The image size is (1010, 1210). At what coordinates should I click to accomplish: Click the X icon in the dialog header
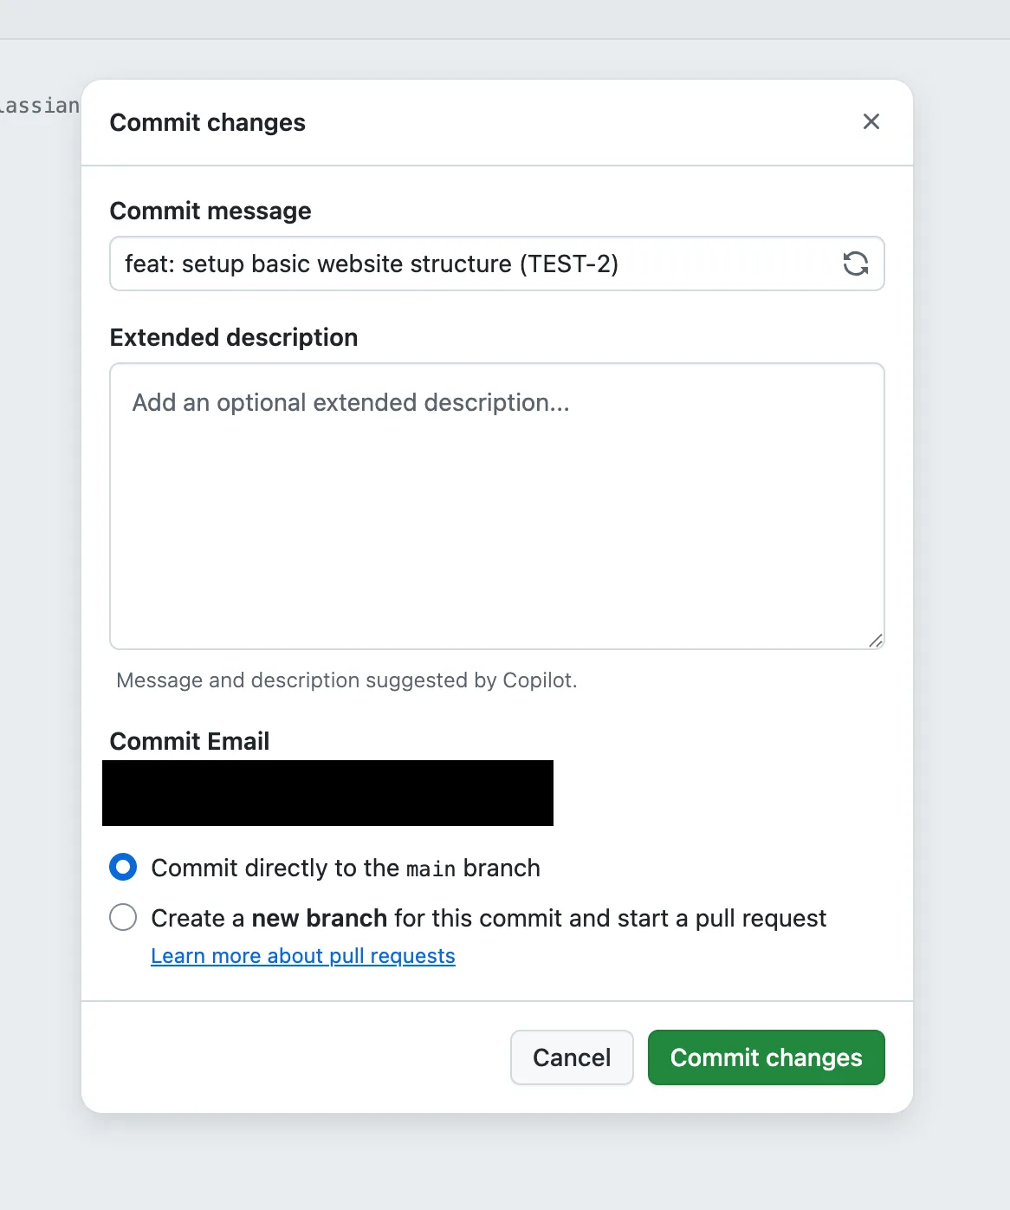pyautogui.click(x=871, y=122)
